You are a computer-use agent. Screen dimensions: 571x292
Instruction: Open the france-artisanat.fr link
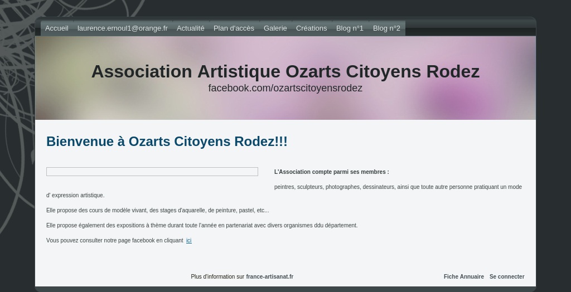pyautogui.click(x=269, y=277)
